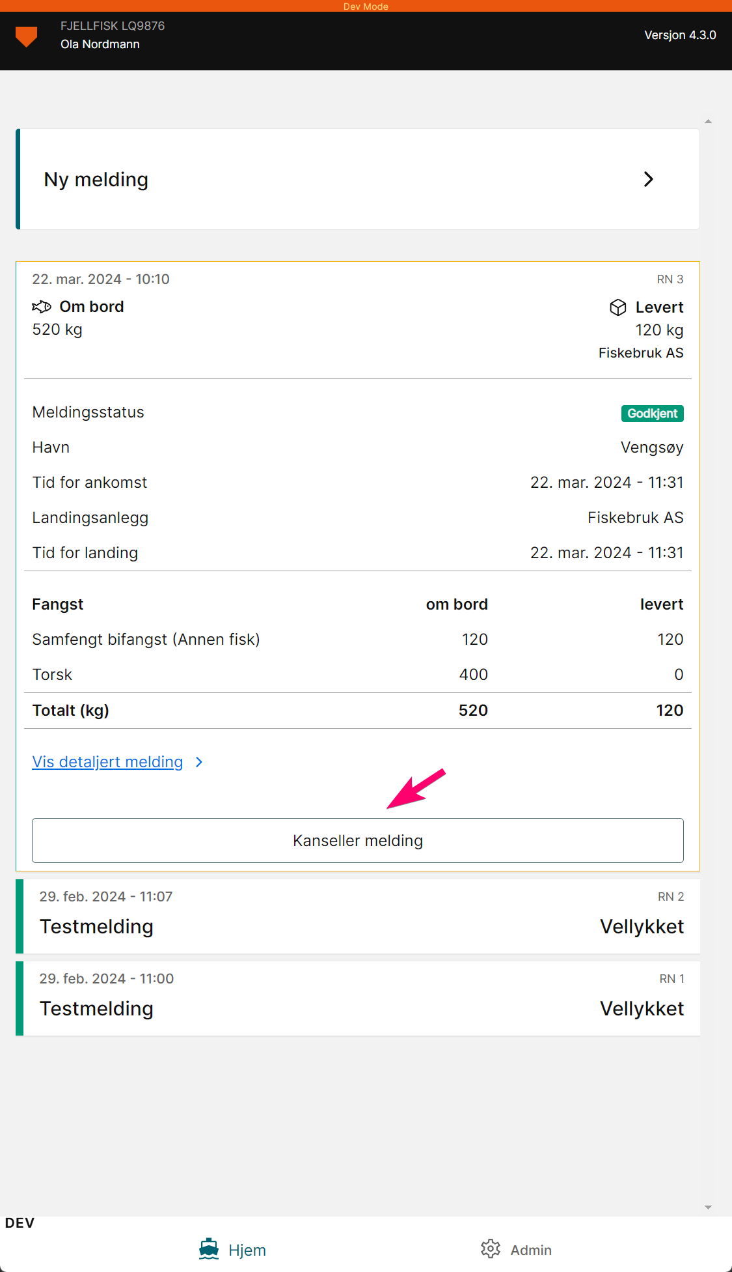Image resolution: width=732 pixels, height=1272 pixels.
Task: Click the scrollbar up arrow
Action: (x=708, y=121)
